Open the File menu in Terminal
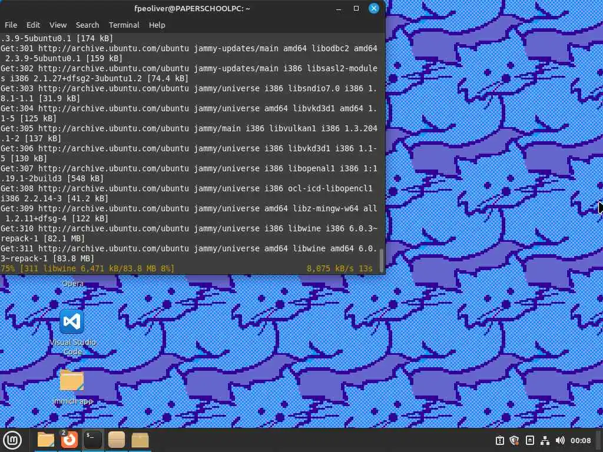 [x=11, y=25]
